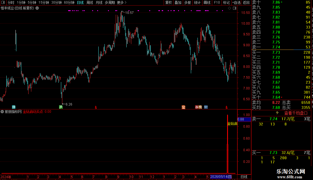
Task: Click the 卖三 238 volume
Action: (x=307, y=37)
